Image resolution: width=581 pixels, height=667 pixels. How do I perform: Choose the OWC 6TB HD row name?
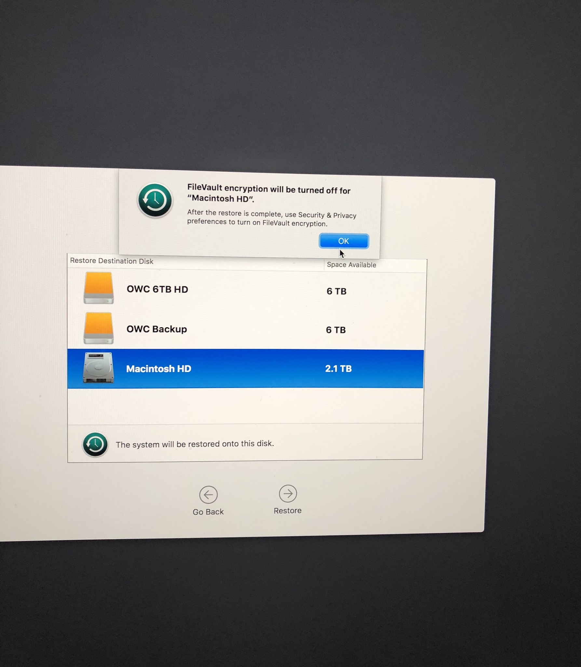click(x=157, y=289)
